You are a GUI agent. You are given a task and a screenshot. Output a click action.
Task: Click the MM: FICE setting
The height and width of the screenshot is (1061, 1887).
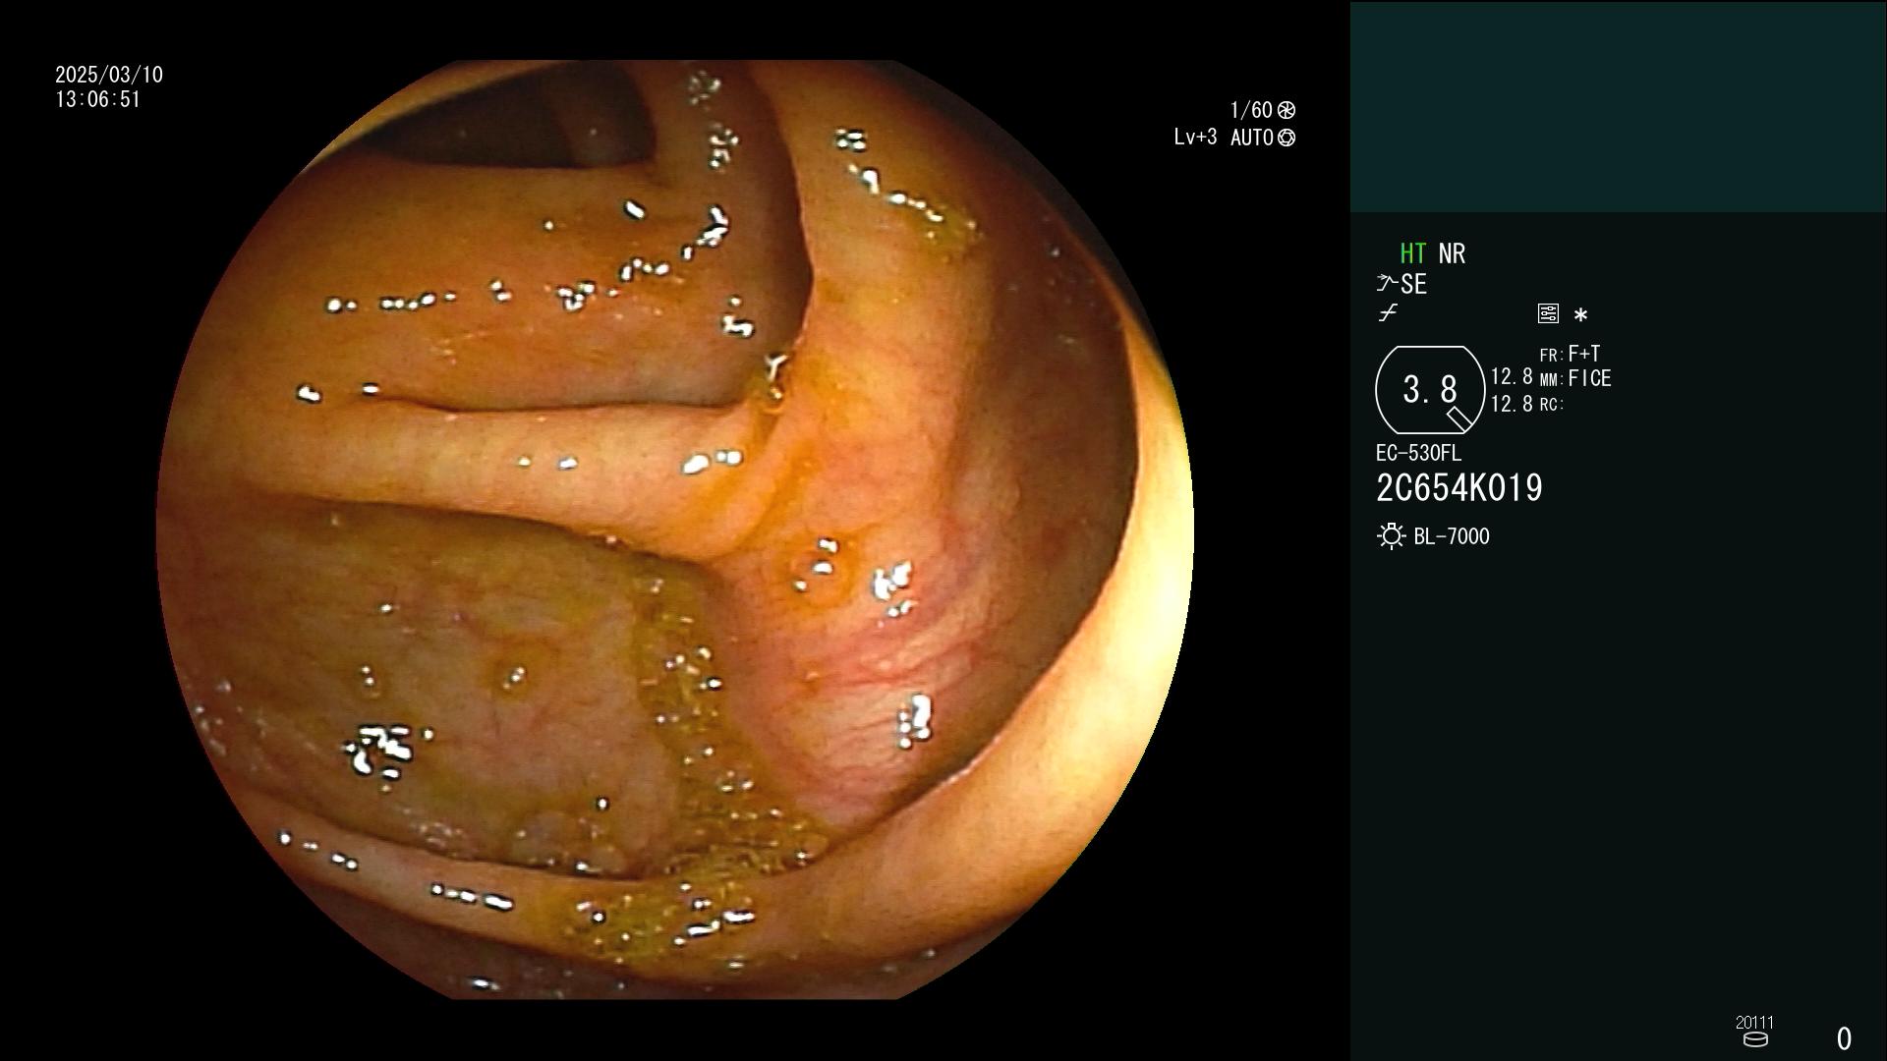(x=1575, y=378)
